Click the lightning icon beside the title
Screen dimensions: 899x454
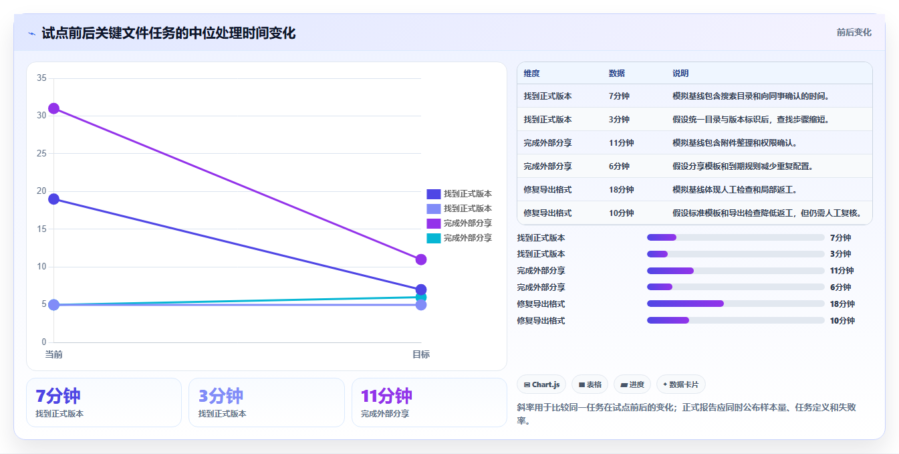pos(31,33)
